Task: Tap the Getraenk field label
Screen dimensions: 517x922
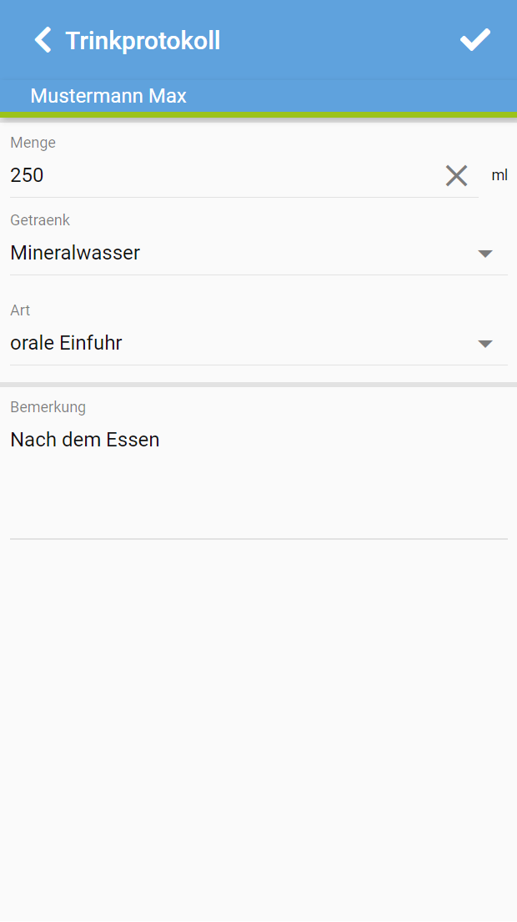Action: coord(40,220)
